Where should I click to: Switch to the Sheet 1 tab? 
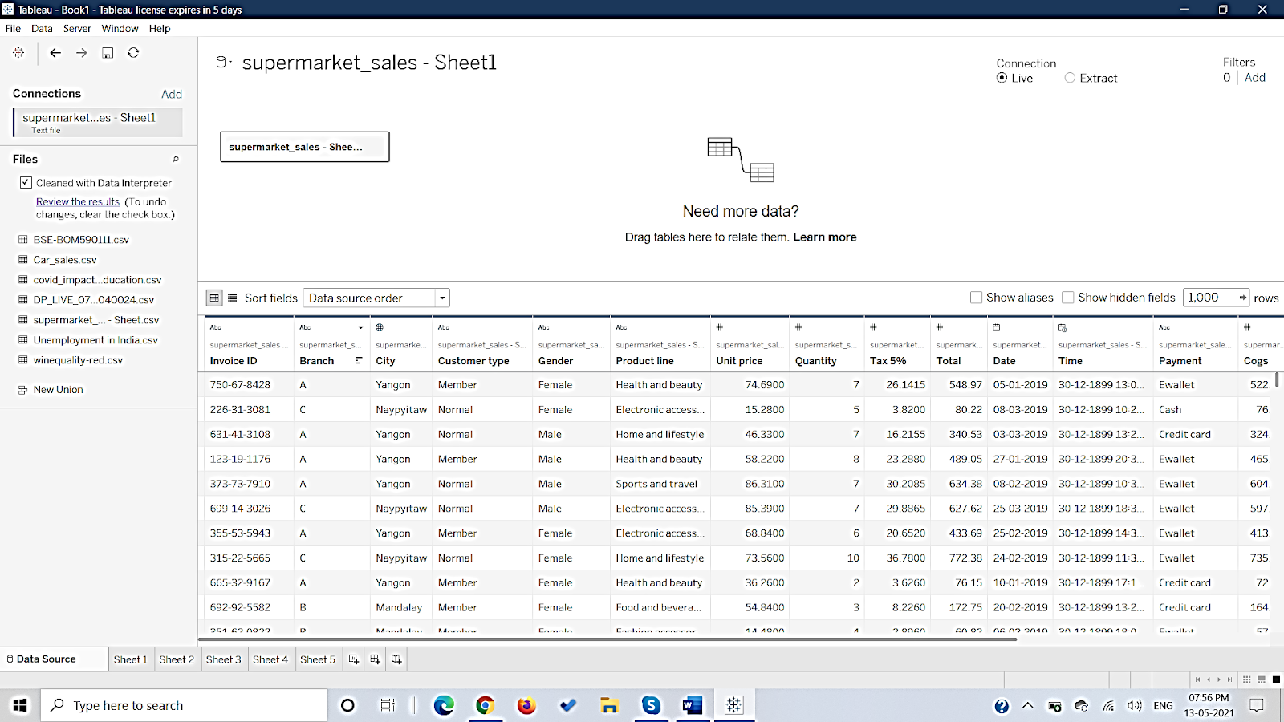pos(130,659)
